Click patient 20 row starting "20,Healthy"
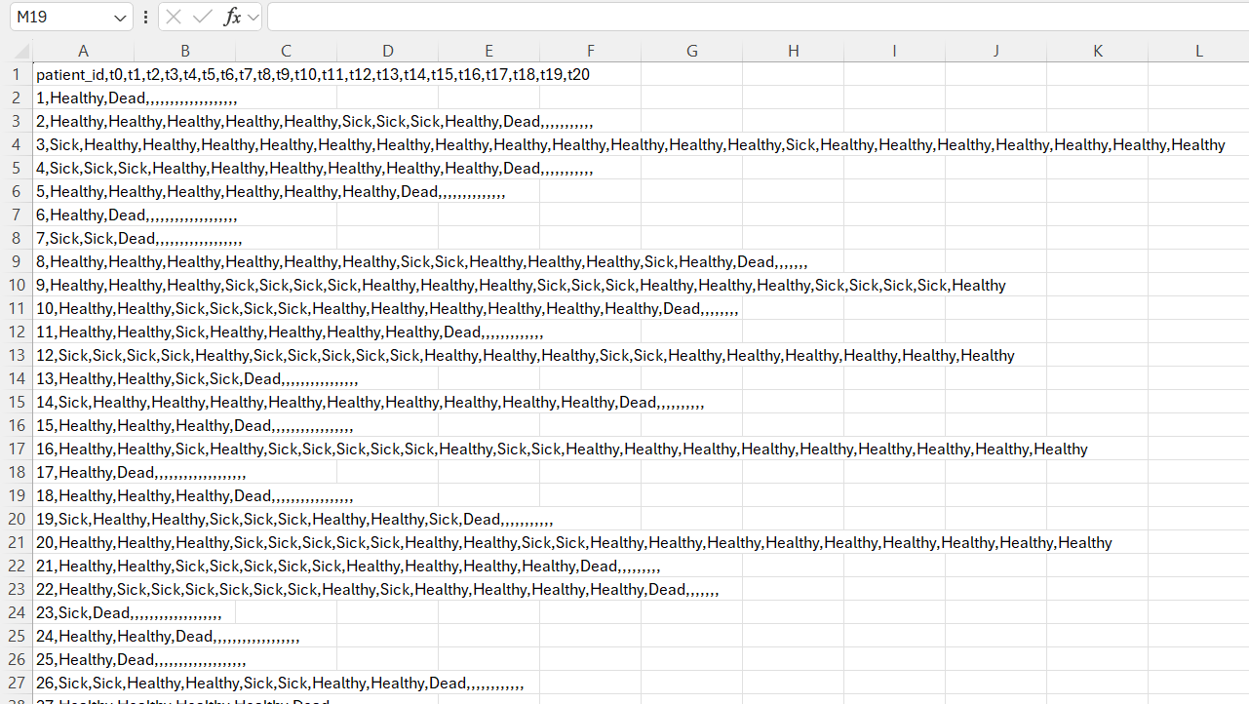Image resolution: width=1249 pixels, height=704 pixels. pos(574,542)
